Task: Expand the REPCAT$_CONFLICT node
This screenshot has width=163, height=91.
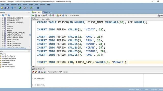Action: [3, 39]
